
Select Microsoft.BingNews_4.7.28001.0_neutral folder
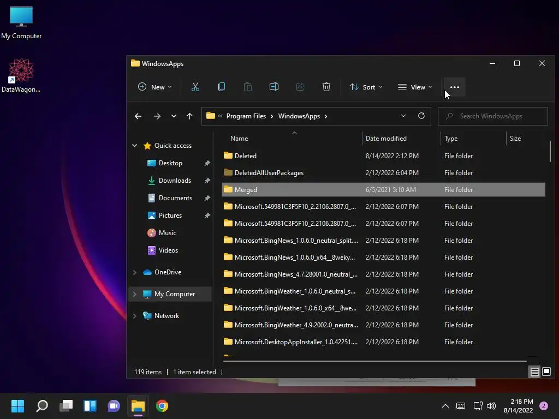coord(384,274)
